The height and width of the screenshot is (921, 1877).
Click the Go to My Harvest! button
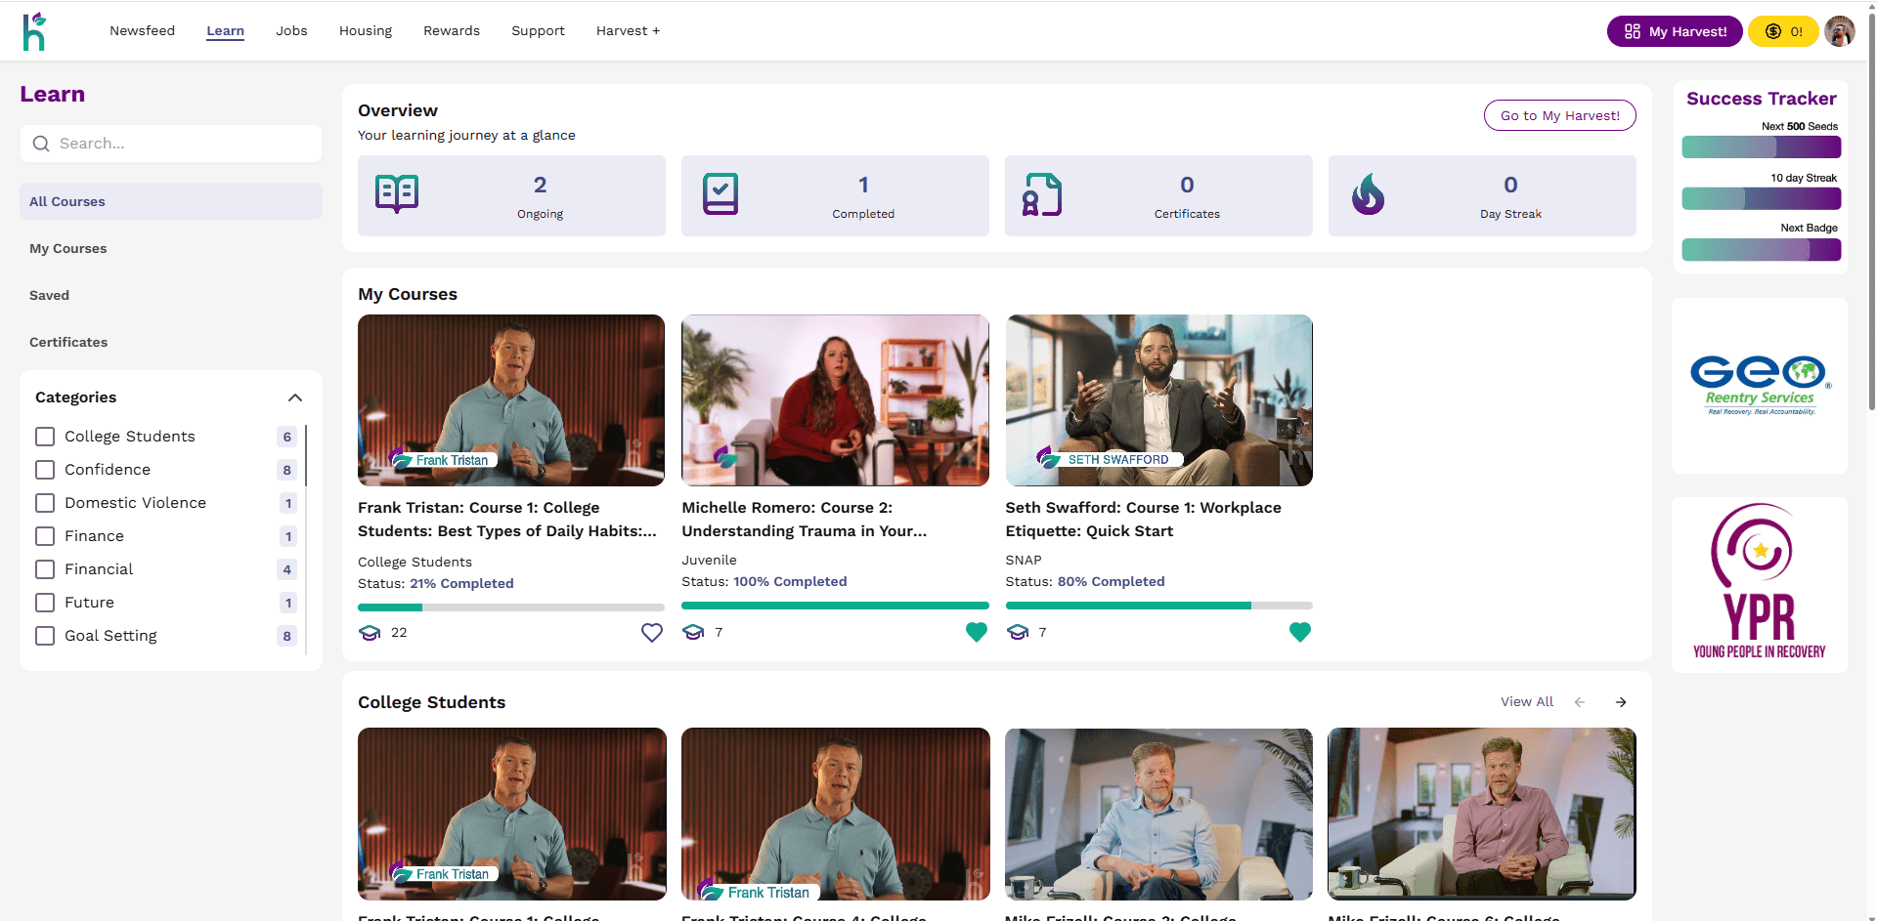point(1559,115)
